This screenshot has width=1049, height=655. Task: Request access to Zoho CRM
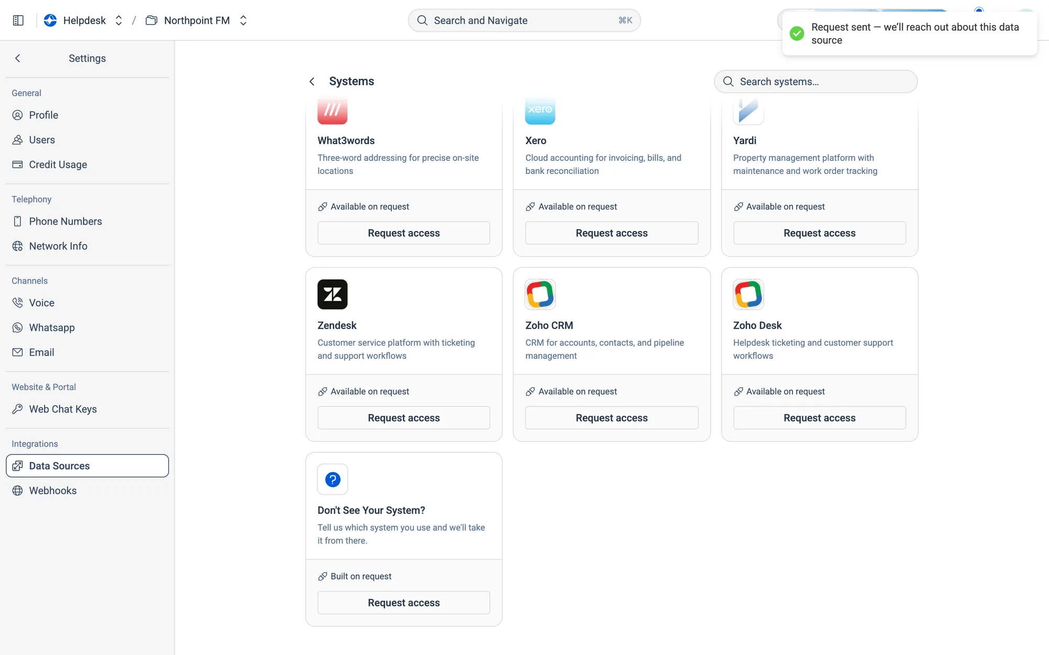(x=612, y=418)
